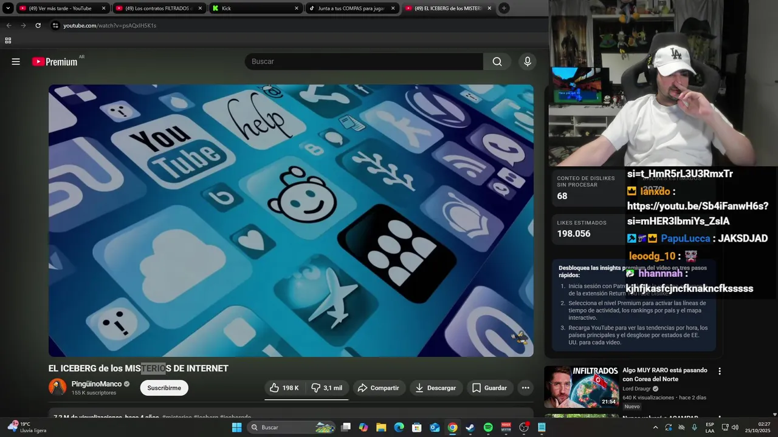Open the weather widget showing 19°C
Image resolution: width=778 pixels, height=437 pixels.
tap(27, 427)
